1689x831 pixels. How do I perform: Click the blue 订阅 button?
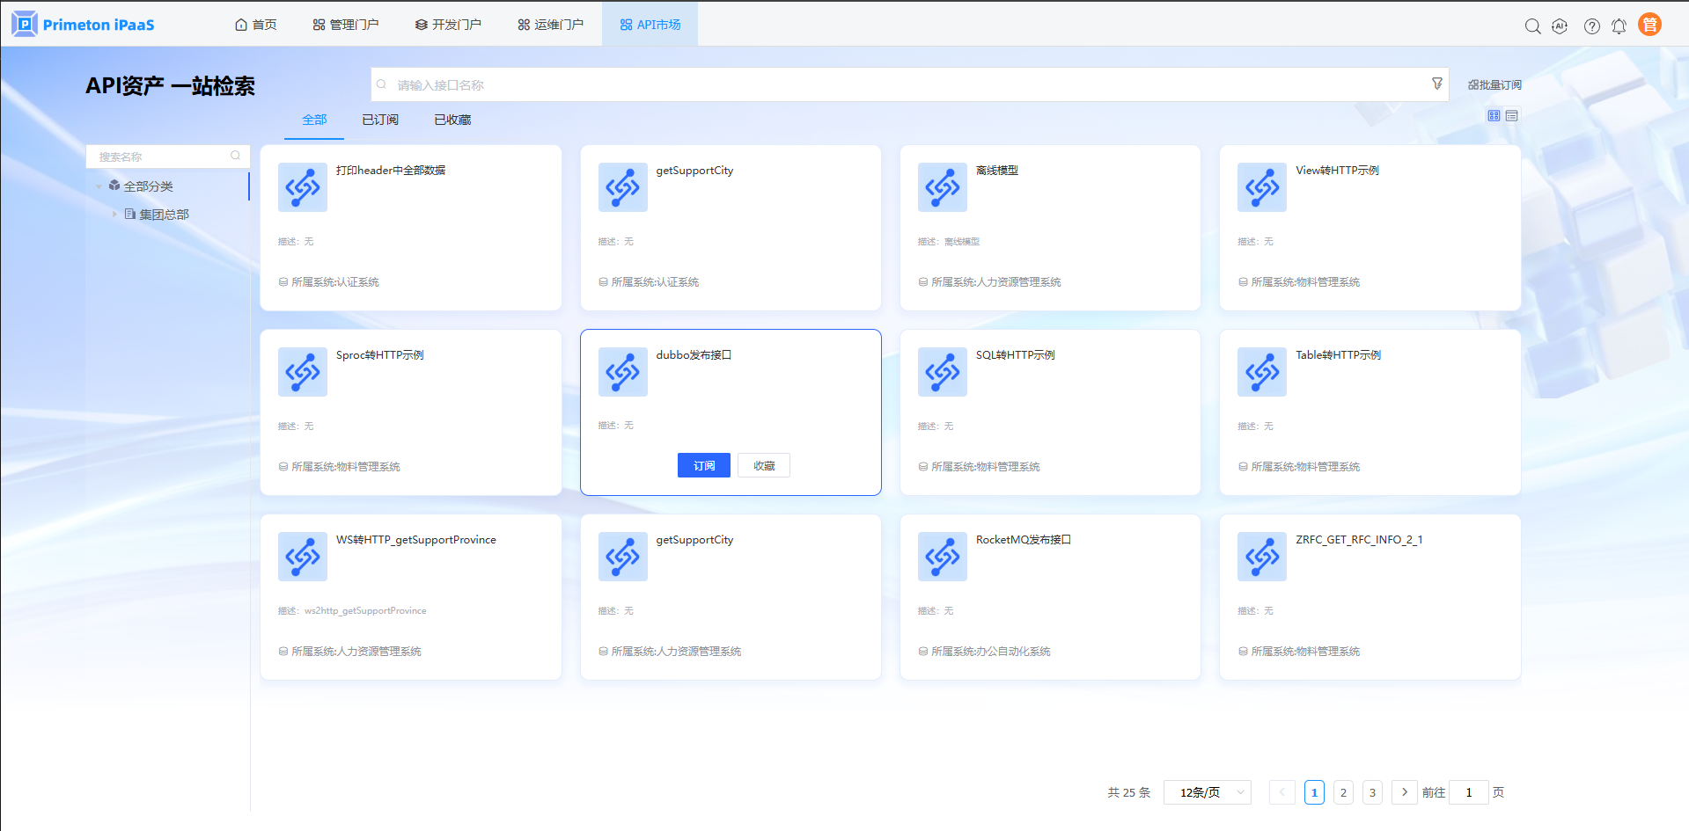(x=703, y=465)
